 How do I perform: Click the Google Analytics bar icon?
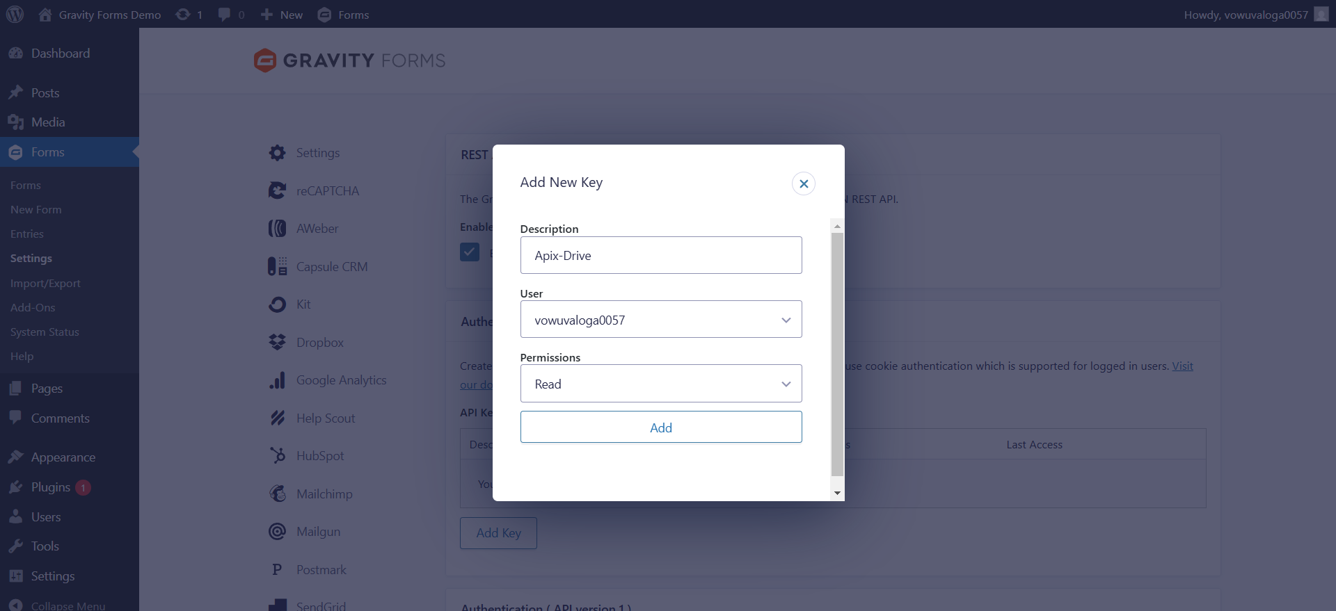(x=278, y=380)
